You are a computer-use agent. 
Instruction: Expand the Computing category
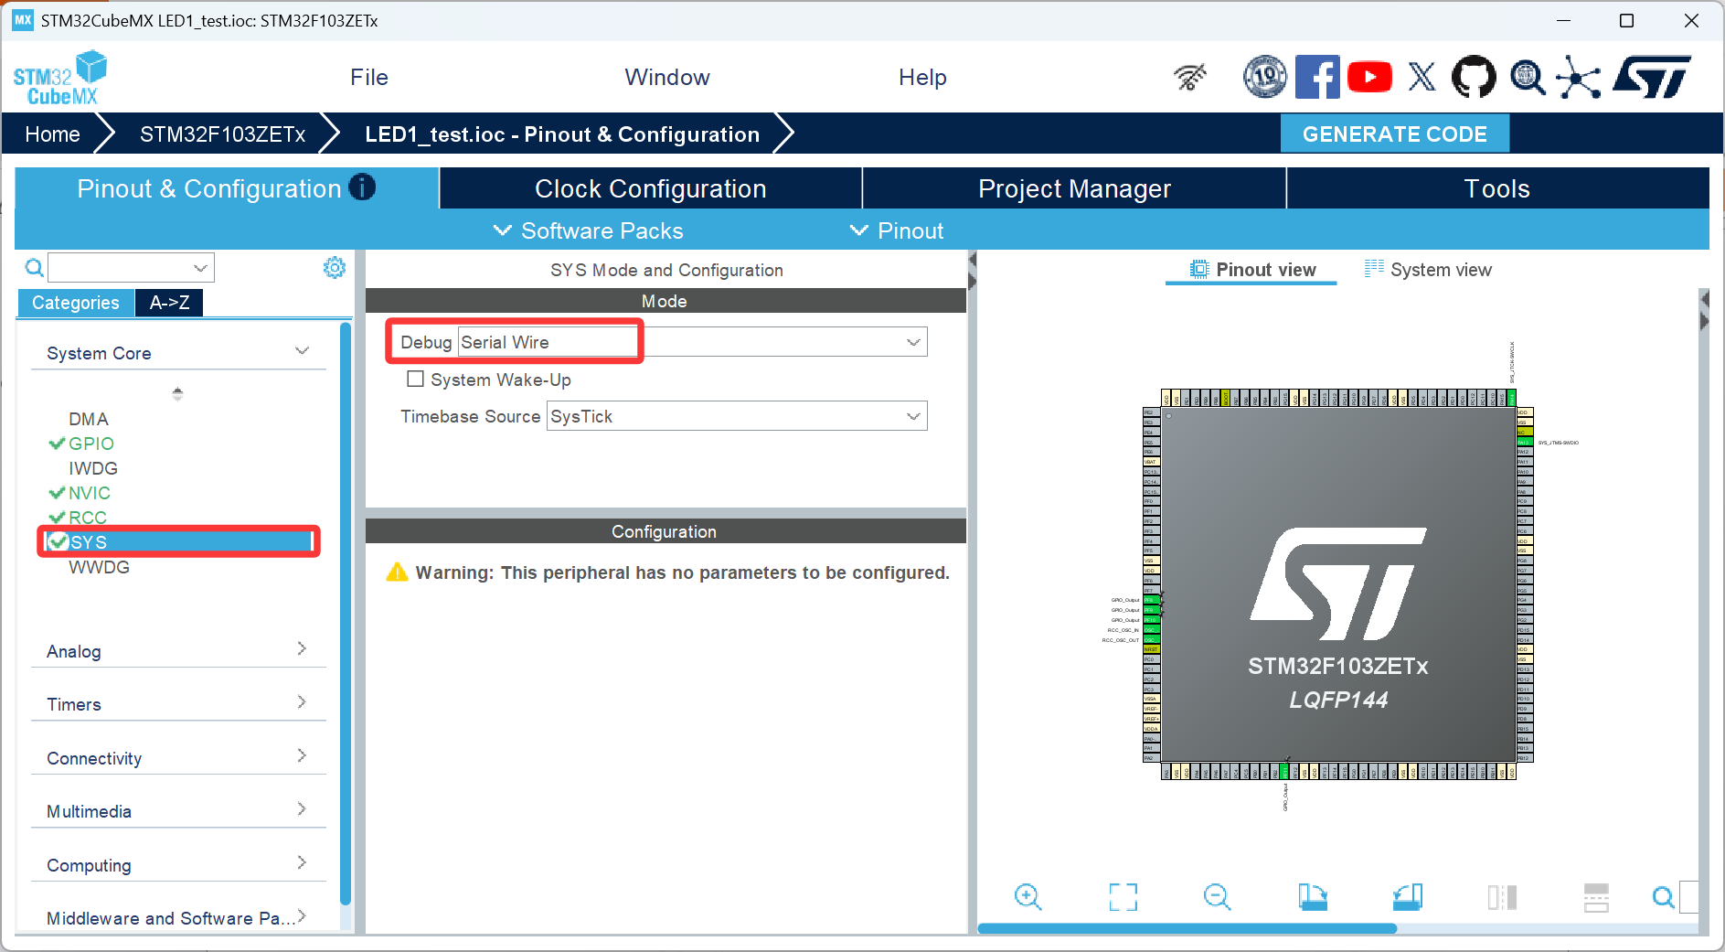point(177,864)
